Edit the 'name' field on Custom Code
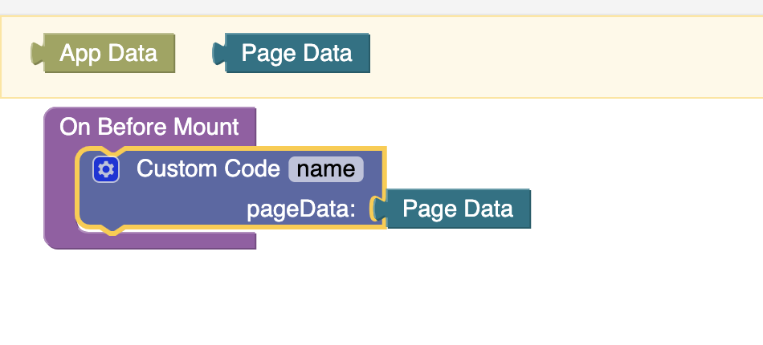Screen dimensions: 763x345 coord(326,169)
